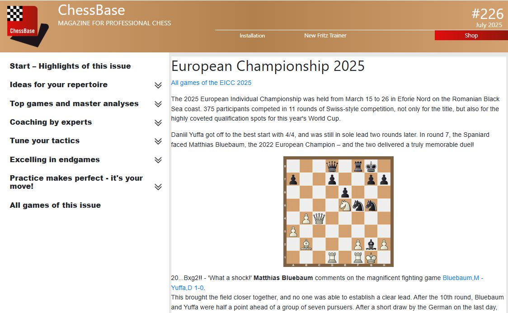Go to Start – Highlights of this issue
This screenshot has width=508, height=313.
point(70,66)
